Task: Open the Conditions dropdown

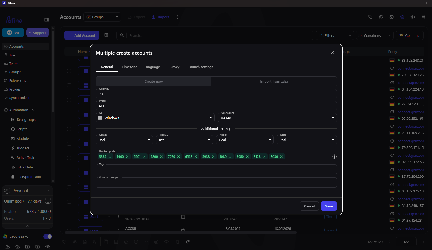Action: pos(375,35)
